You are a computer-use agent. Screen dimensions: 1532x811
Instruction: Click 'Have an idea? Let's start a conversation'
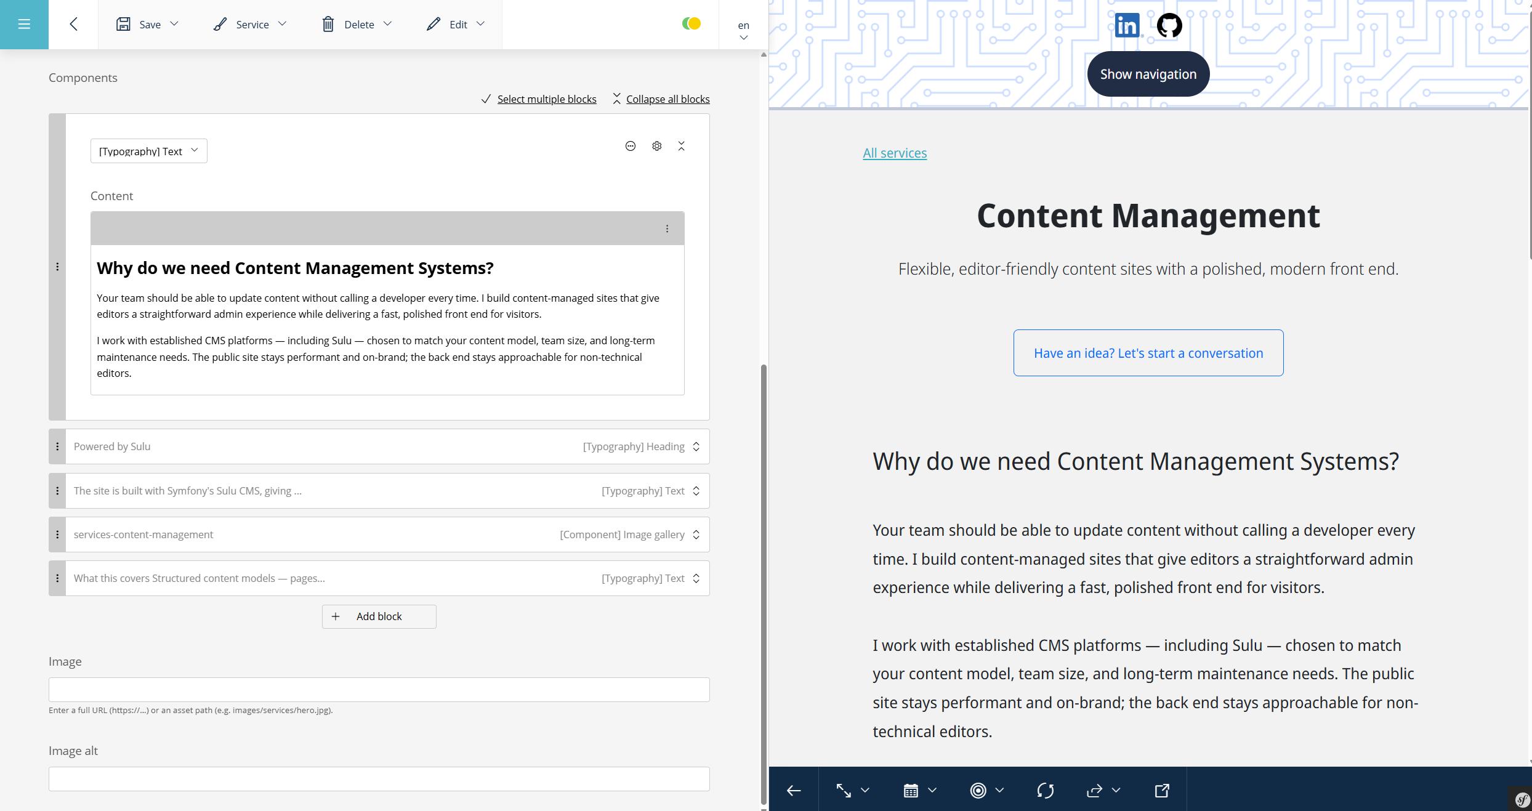pyautogui.click(x=1148, y=353)
